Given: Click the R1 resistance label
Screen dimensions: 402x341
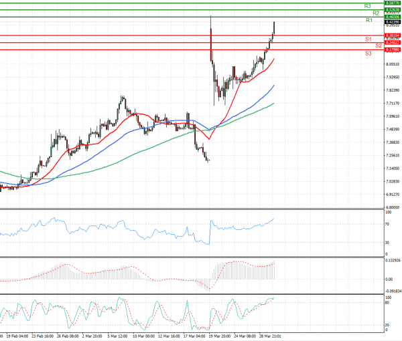Looking at the screenshot, I should click(x=369, y=20).
